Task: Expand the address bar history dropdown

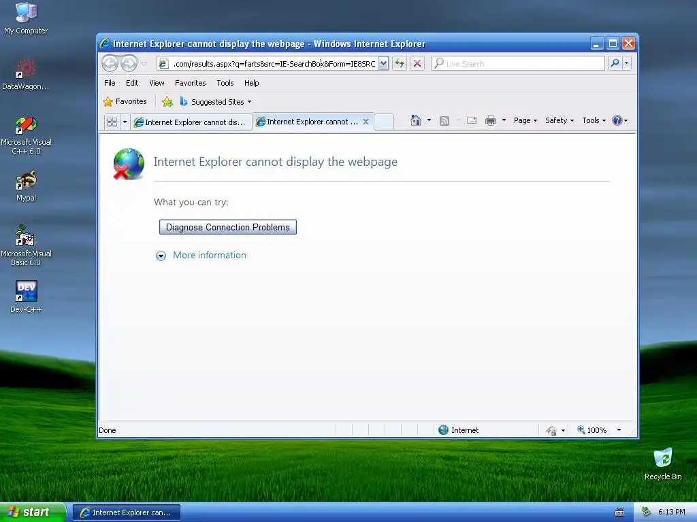Action: (x=383, y=63)
